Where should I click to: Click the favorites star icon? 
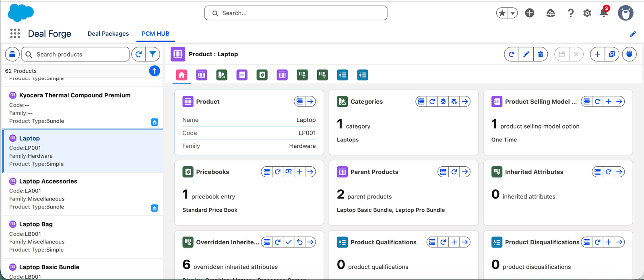coord(502,13)
